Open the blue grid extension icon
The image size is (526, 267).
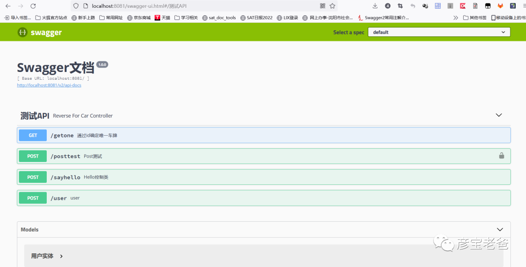coord(438,6)
